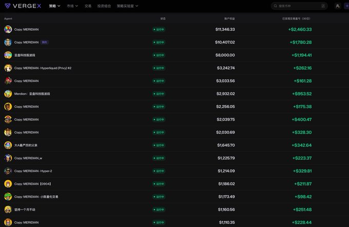The image size is (349, 227).
Task: Click avatar of the $3,033.56 agent
Action: point(8,81)
